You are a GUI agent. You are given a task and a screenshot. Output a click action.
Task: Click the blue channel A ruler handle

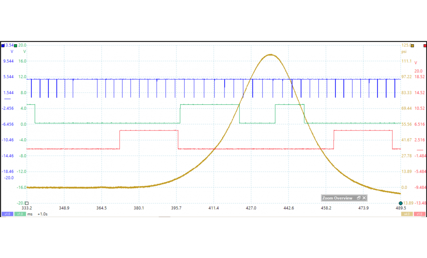3,46
